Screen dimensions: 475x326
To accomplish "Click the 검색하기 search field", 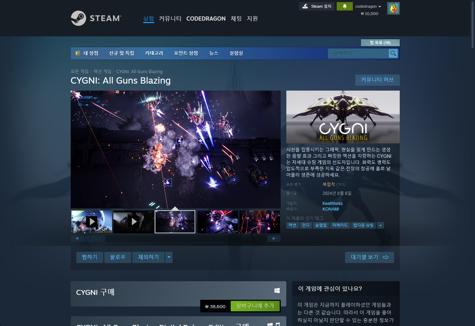I will 358,53.
